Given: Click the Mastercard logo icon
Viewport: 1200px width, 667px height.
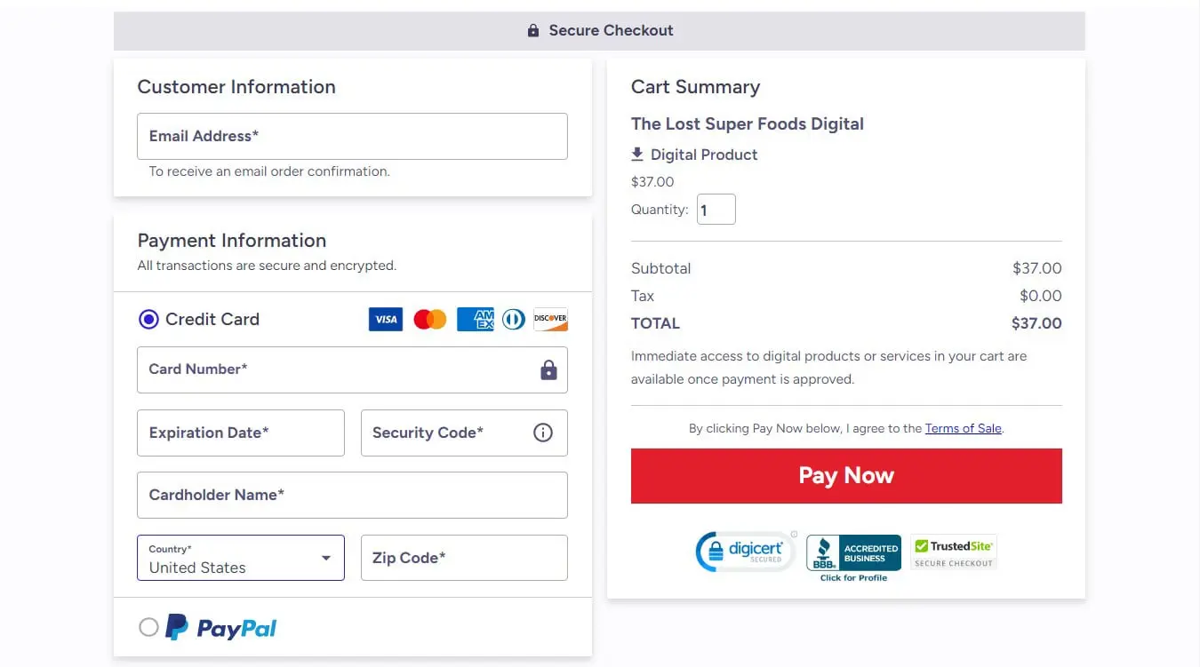Looking at the screenshot, I should click(x=430, y=320).
